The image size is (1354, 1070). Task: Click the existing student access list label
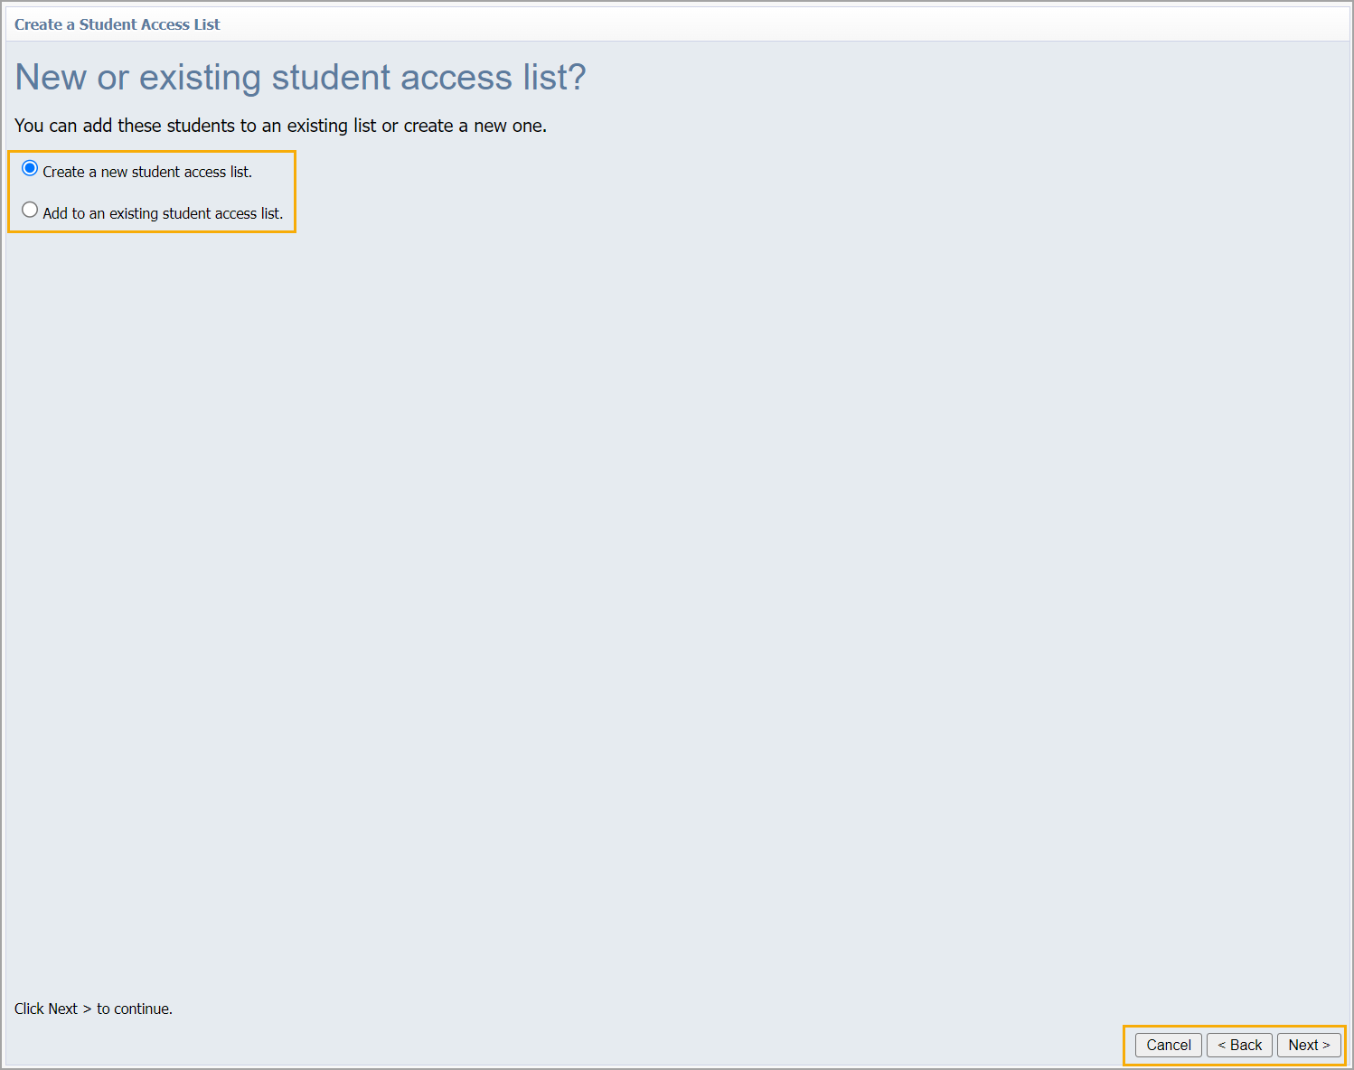pyautogui.click(x=163, y=213)
